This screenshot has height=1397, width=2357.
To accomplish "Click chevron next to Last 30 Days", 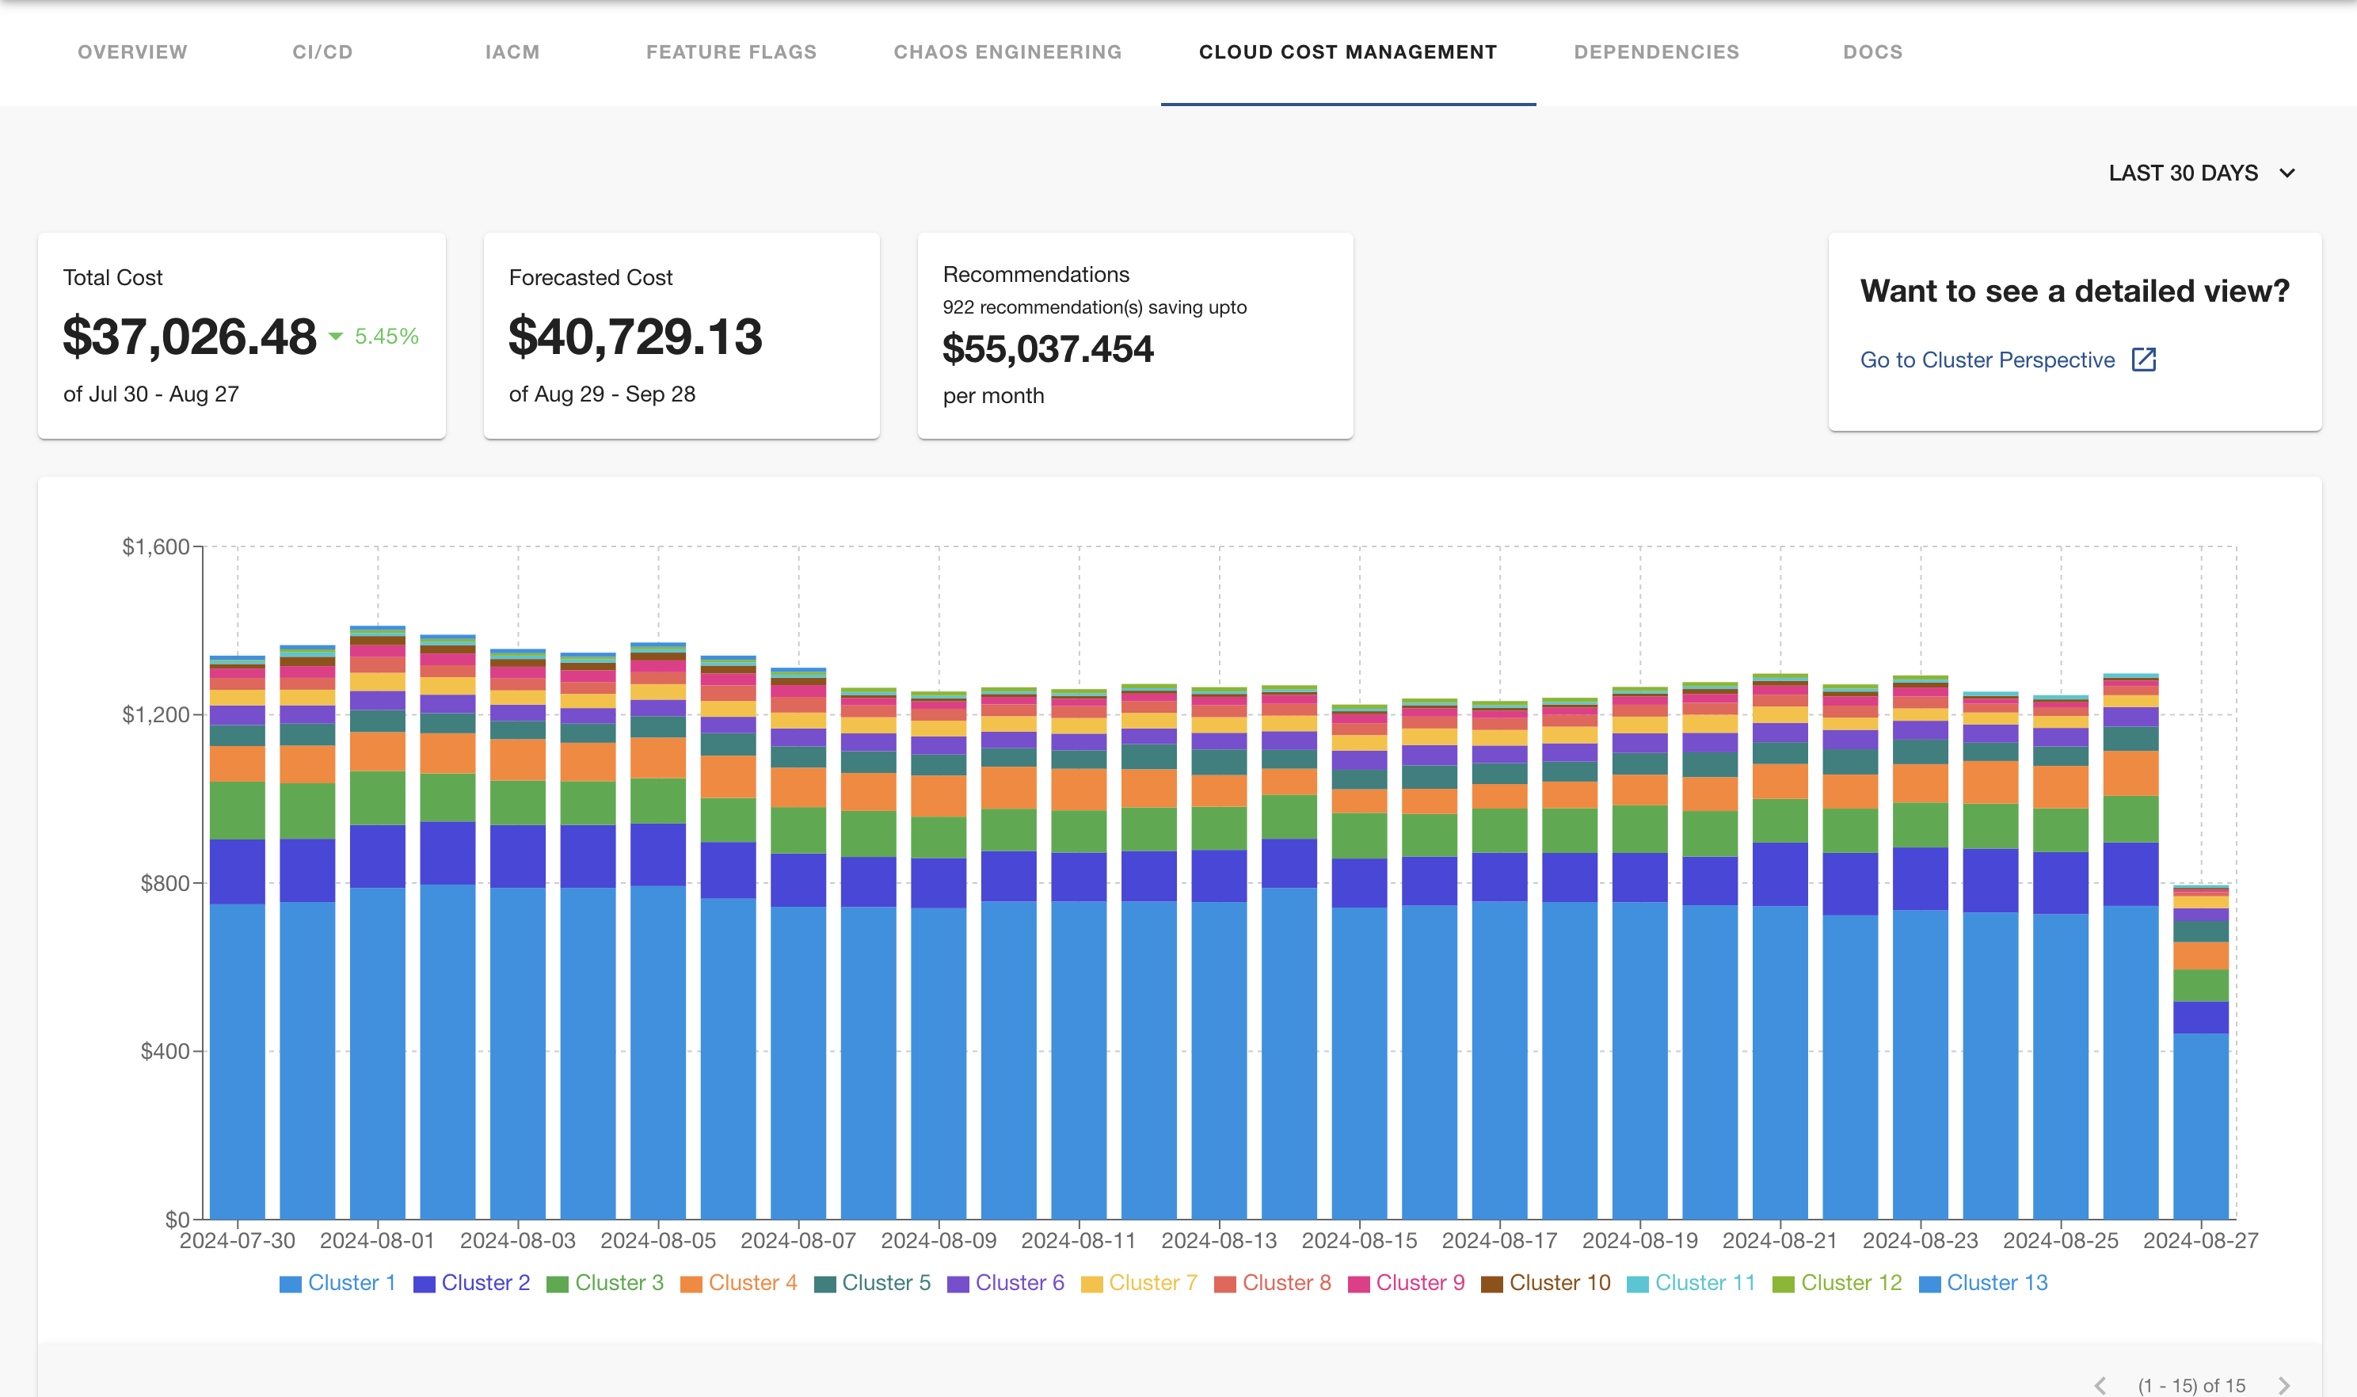I will 2287,173.
